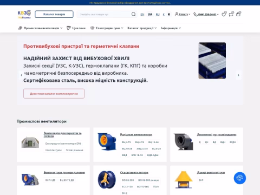This screenshot has width=260, height=195.
Task: Click the user profile icon
Action: (177, 14)
